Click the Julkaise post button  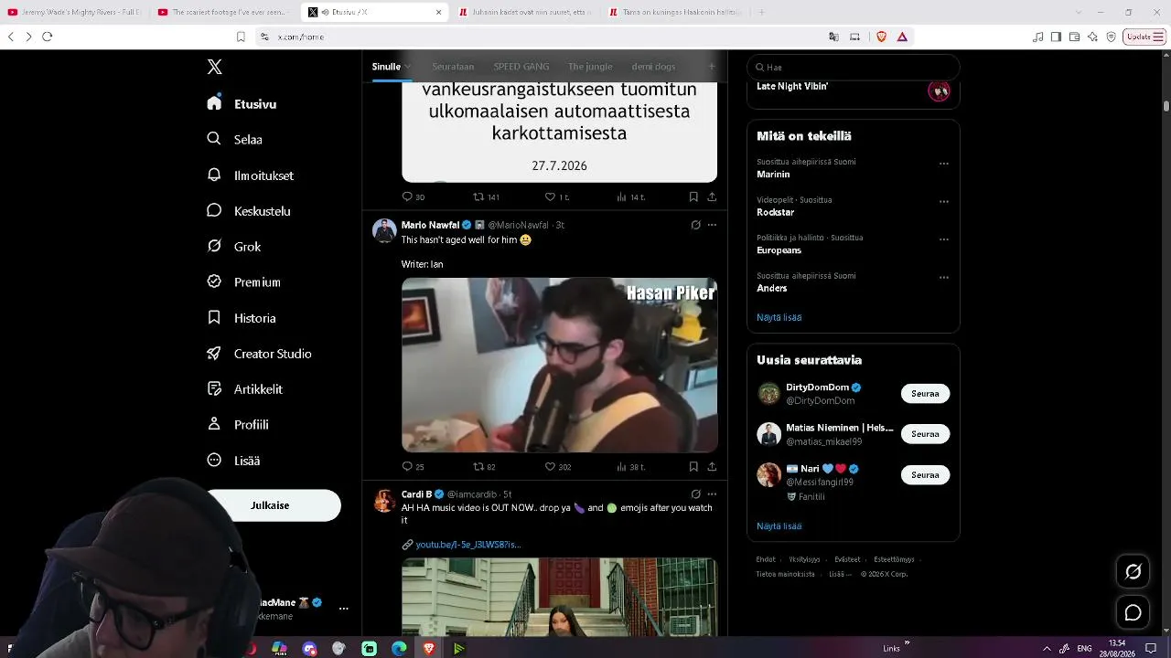274,505
